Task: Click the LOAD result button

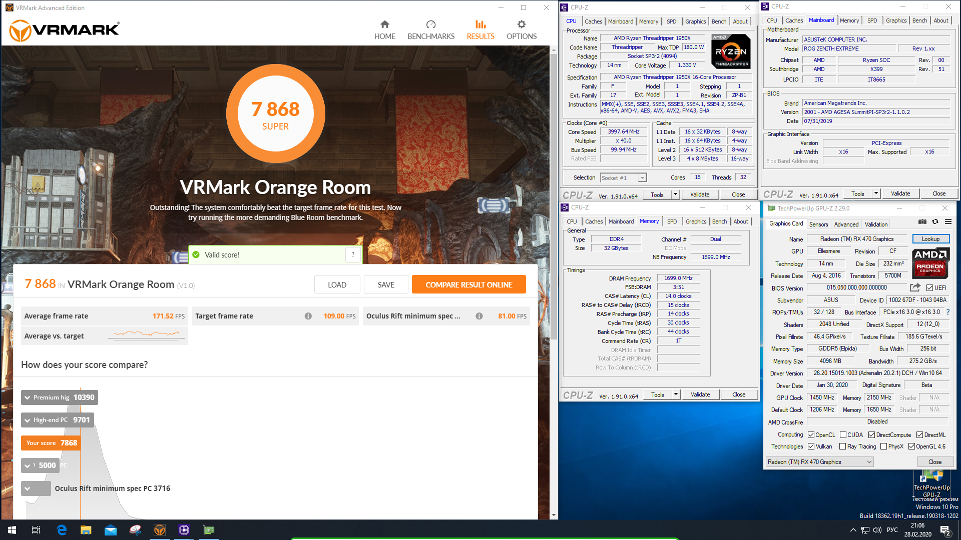Action: point(337,284)
